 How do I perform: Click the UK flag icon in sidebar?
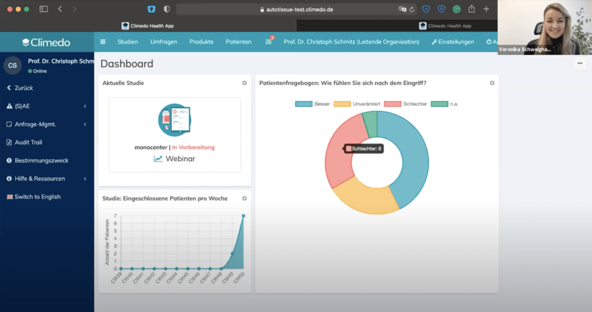point(10,197)
